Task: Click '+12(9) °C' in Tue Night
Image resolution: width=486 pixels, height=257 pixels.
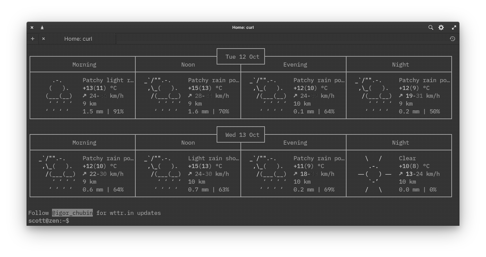Action: coord(414,88)
